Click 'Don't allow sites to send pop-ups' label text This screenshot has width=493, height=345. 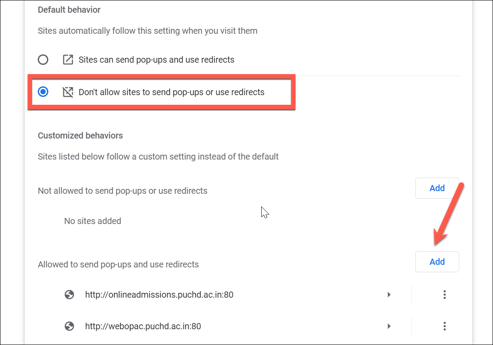point(172,92)
